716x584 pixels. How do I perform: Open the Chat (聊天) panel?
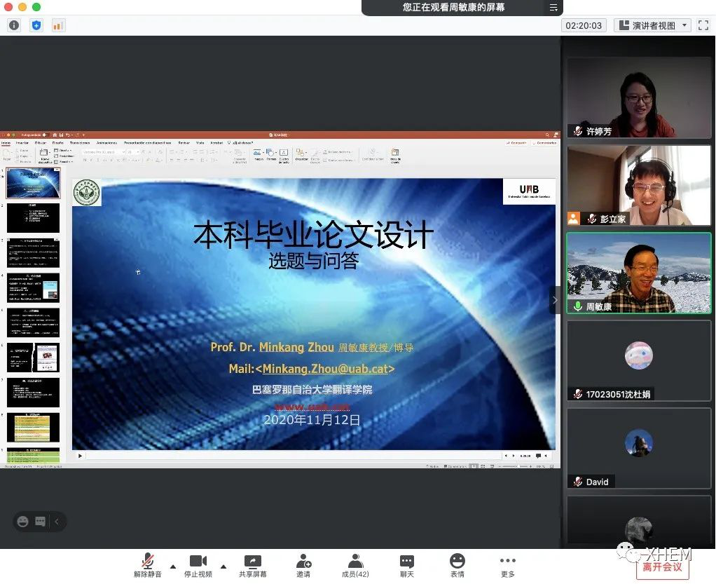tap(406, 566)
